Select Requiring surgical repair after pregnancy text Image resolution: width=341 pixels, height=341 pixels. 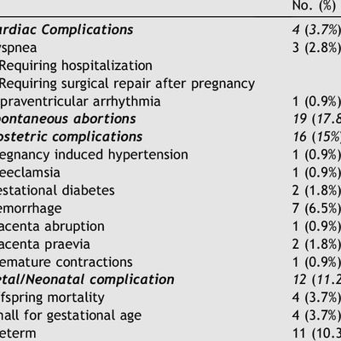coord(127,84)
